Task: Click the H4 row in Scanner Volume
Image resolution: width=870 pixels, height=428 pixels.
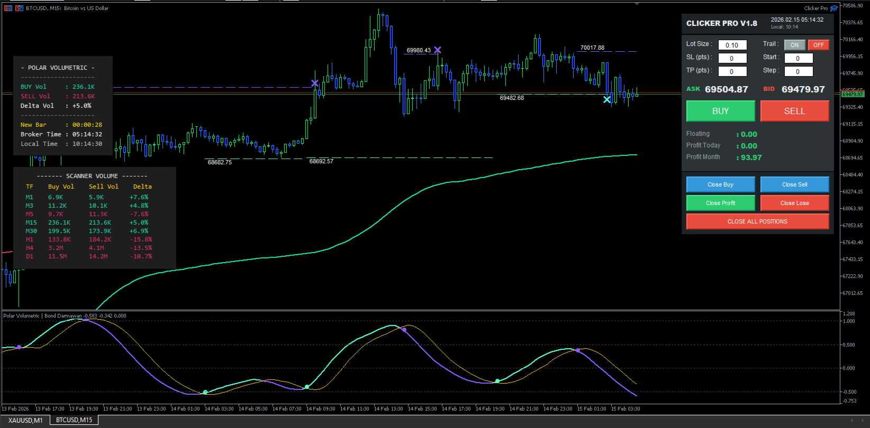Action: tap(89, 248)
